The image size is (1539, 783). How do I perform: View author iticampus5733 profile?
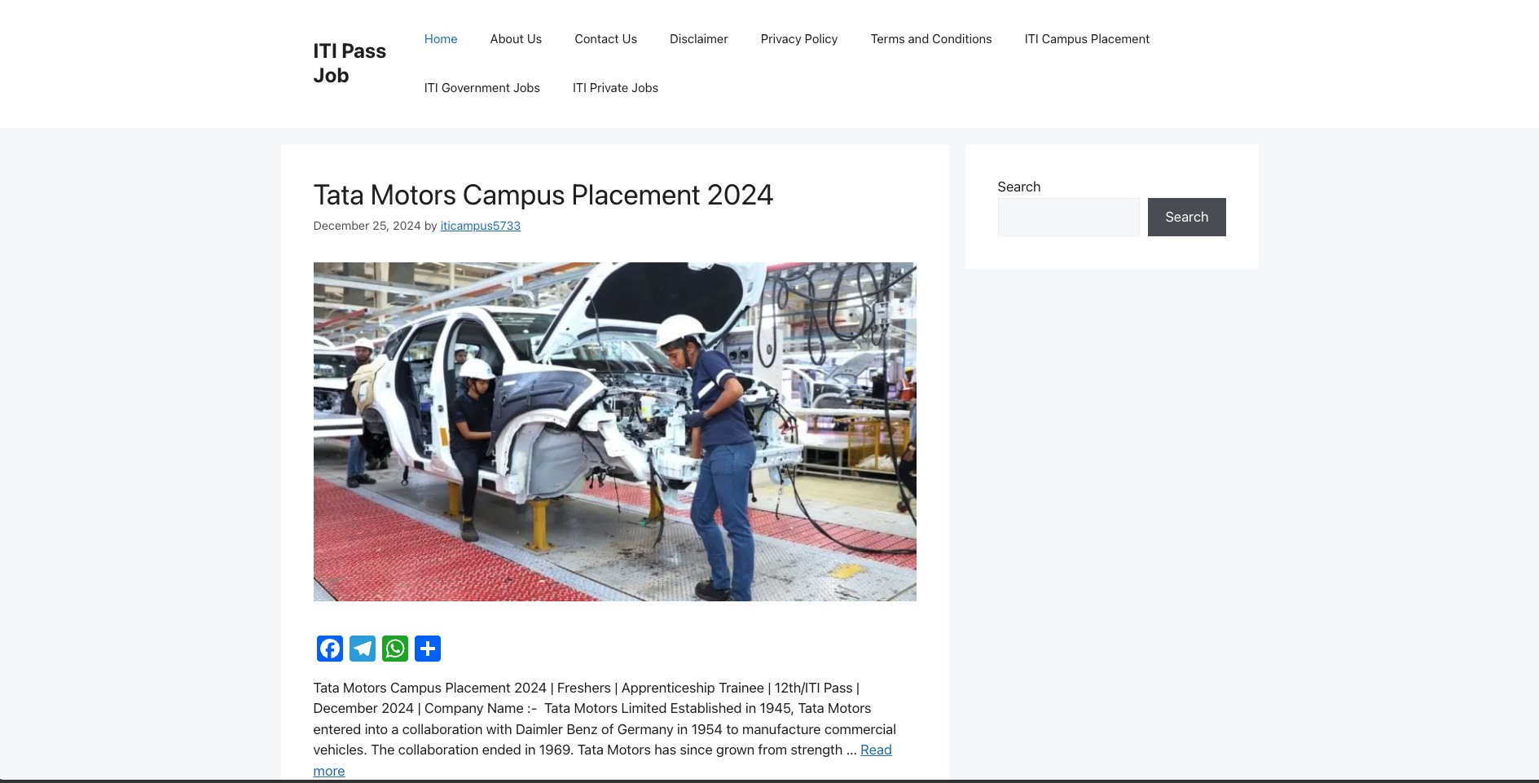pos(481,226)
